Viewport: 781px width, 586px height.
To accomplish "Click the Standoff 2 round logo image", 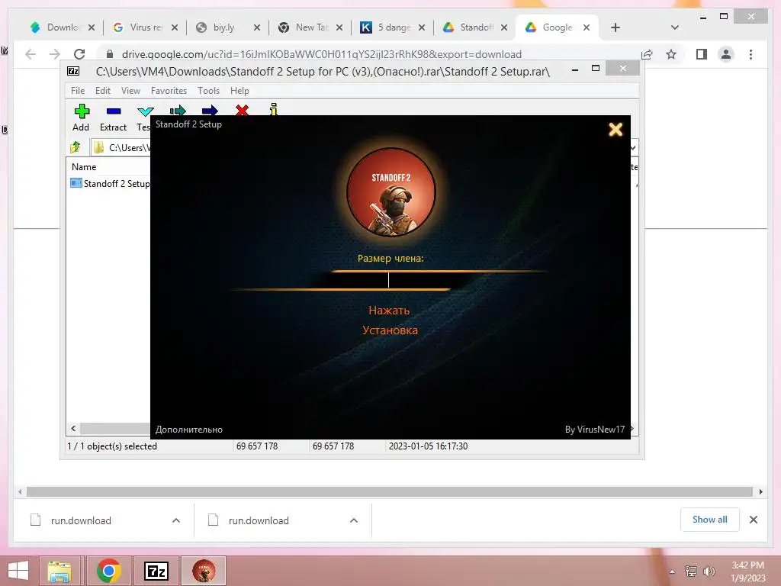I will [391, 192].
